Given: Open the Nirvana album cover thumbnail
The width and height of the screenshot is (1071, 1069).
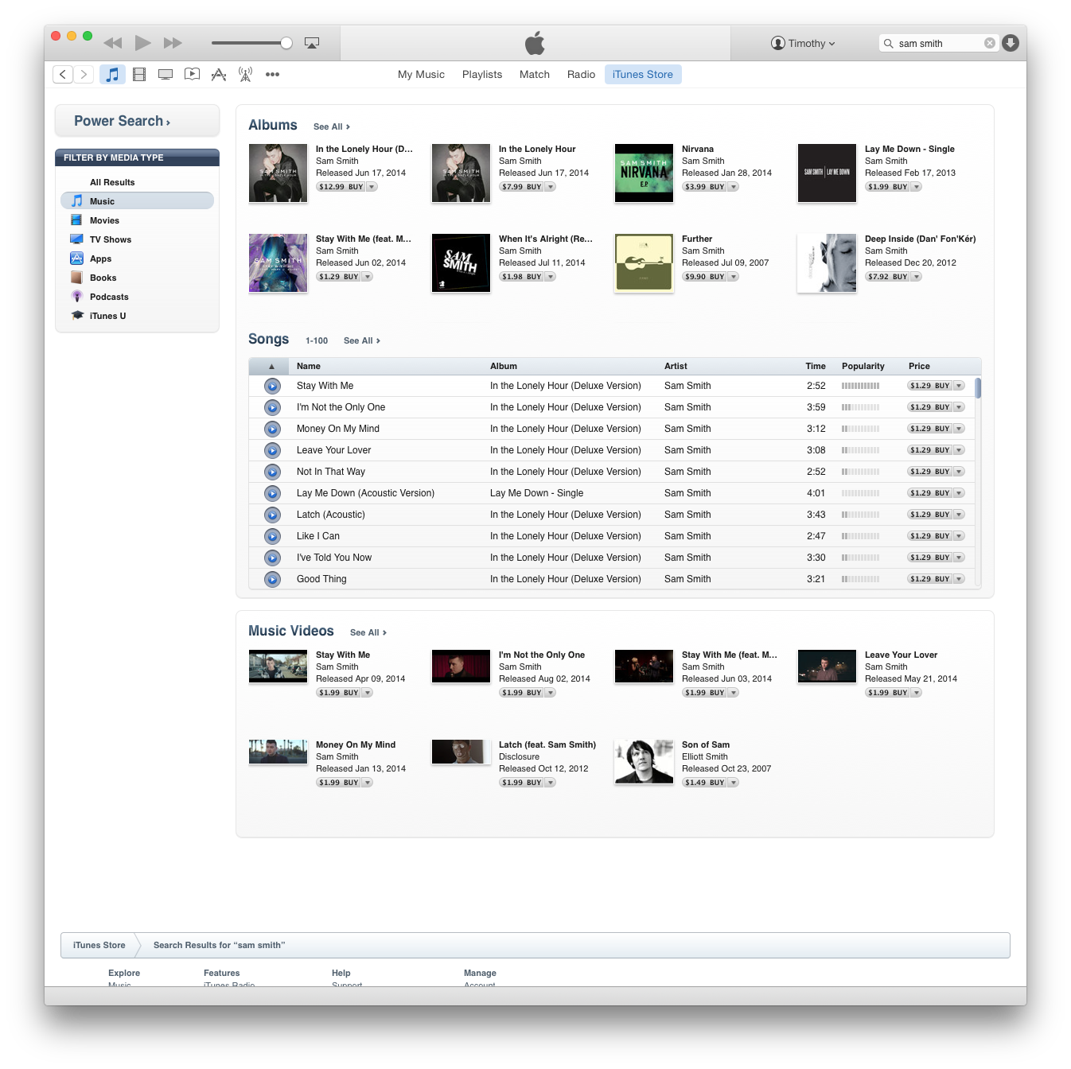Looking at the screenshot, I should [644, 173].
